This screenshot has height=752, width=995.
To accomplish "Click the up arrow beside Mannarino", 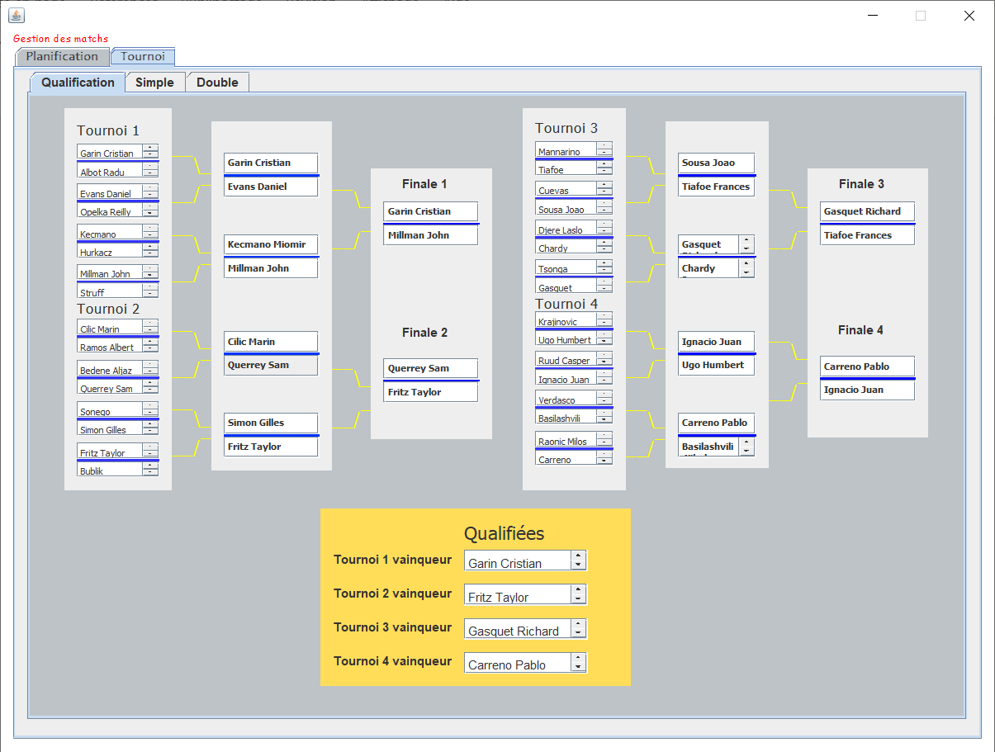I will 604,145.
